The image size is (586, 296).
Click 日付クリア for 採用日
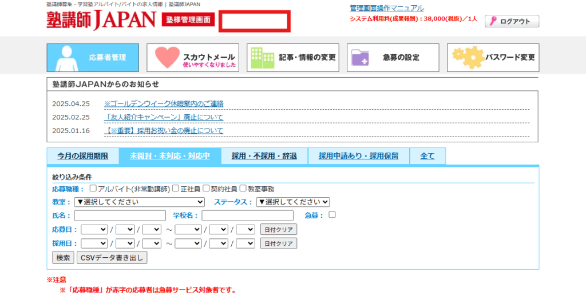279,243
